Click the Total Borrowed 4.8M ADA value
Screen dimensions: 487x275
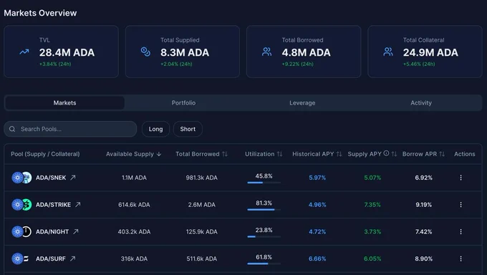tap(306, 52)
